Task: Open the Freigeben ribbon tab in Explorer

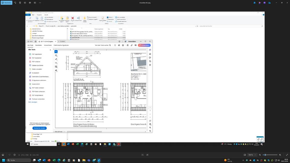Action: pos(39,15)
